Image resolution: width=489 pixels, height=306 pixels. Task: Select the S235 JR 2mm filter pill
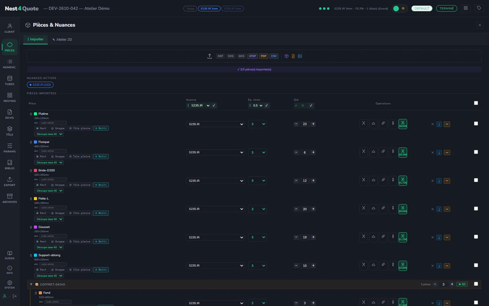point(233,9)
